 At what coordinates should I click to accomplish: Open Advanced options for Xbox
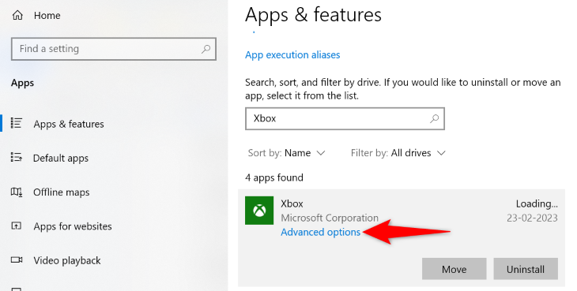click(321, 233)
